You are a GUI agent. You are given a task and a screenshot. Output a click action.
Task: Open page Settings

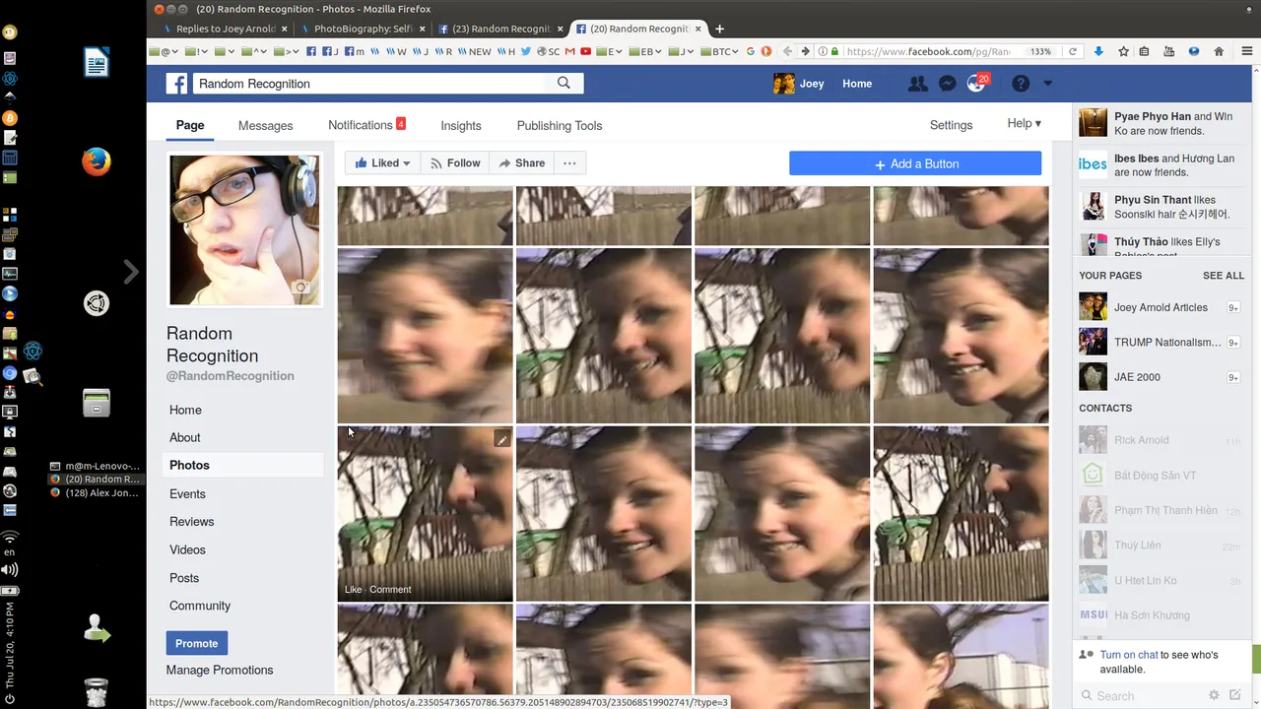click(951, 125)
